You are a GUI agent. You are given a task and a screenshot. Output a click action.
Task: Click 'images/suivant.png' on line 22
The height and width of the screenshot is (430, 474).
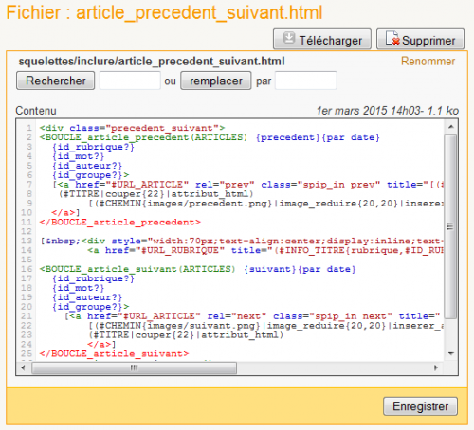pyautogui.click(x=202, y=326)
